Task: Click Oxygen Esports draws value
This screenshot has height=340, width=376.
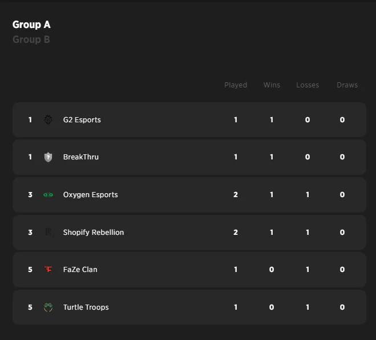Action: pyautogui.click(x=342, y=195)
